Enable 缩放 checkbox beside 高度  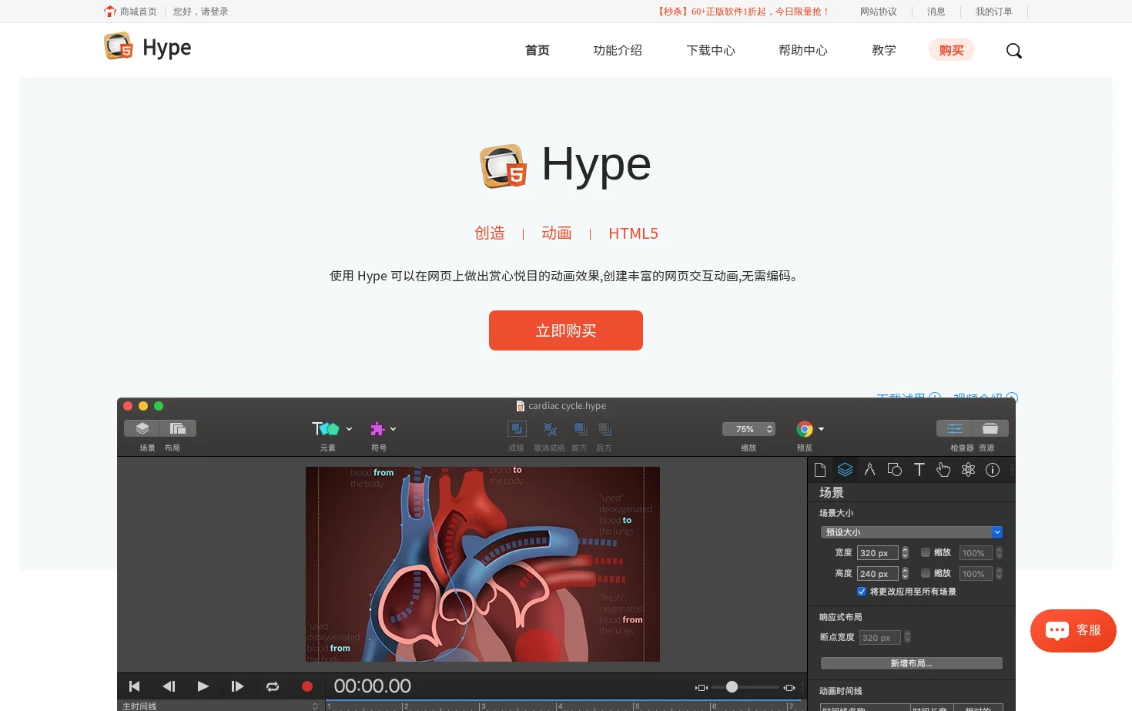(x=926, y=573)
